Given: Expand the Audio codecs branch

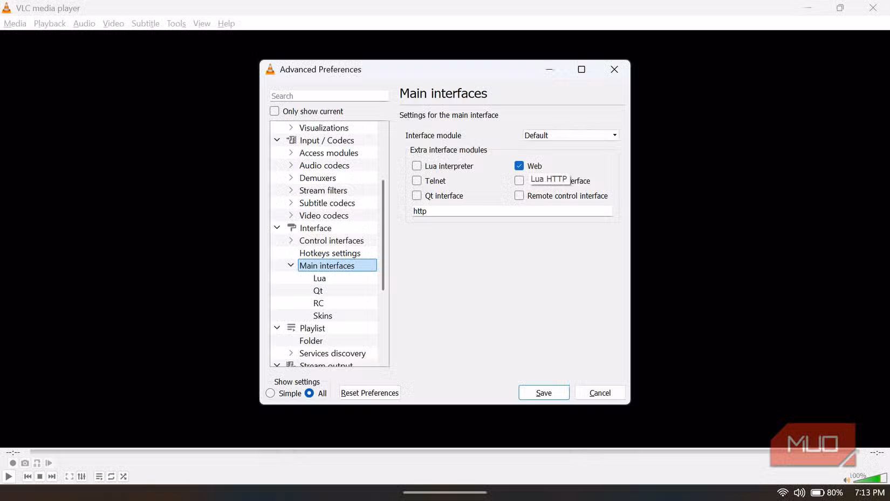Looking at the screenshot, I should click(x=291, y=165).
